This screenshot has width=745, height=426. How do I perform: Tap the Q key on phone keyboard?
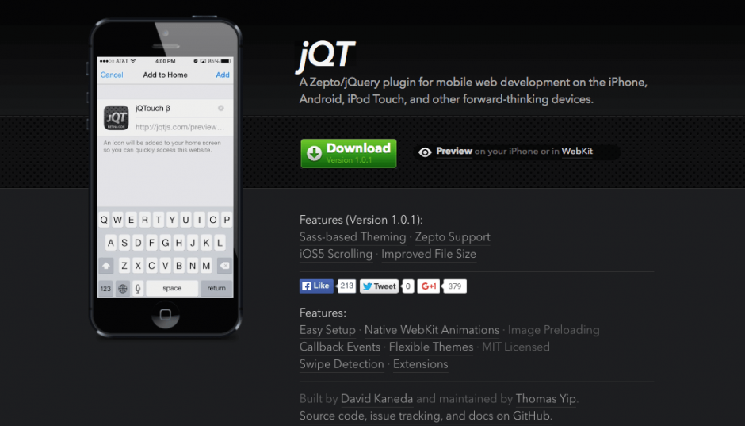(x=104, y=220)
